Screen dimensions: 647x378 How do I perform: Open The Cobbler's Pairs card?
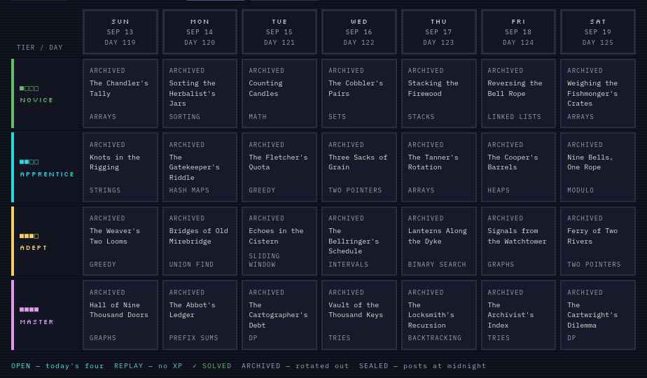(x=359, y=93)
